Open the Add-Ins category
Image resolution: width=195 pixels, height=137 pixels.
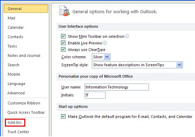click(x=15, y=122)
